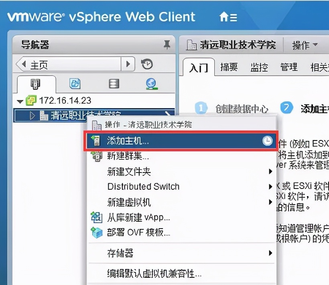The width and height of the screenshot is (329, 285).
Task: Click the 添加主机 host icon in menu
Action: click(x=97, y=141)
